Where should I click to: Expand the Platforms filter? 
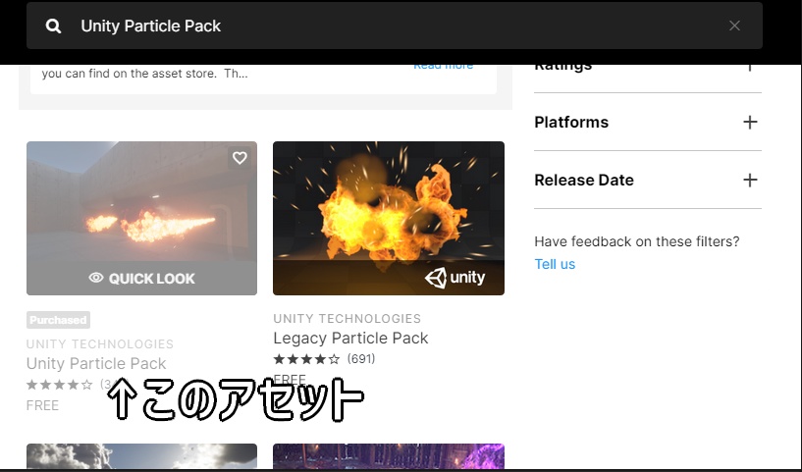[x=750, y=123]
